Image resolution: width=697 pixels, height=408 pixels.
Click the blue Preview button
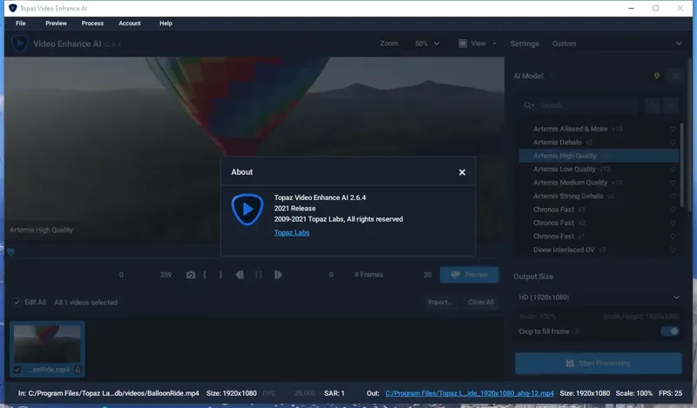click(470, 275)
